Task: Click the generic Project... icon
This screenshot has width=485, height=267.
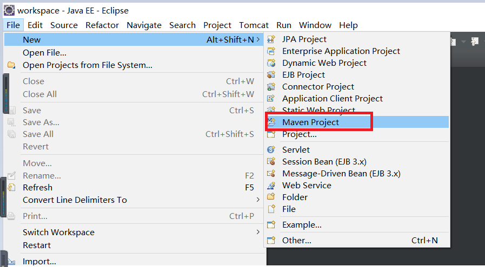Action: [271, 134]
